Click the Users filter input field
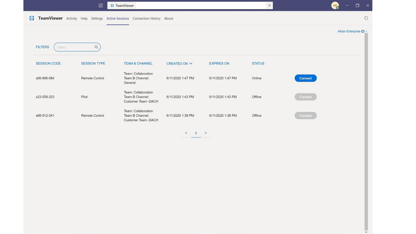416x234 pixels. coord(77,47)
